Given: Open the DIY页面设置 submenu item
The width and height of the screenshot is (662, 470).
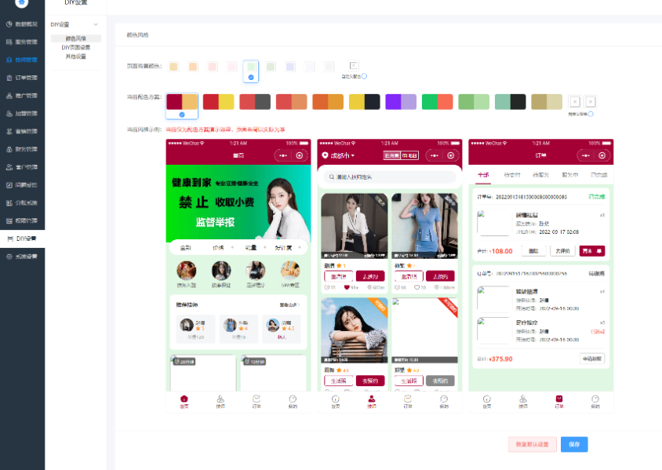Looking at the screenshot, I should tap(76, 47).
